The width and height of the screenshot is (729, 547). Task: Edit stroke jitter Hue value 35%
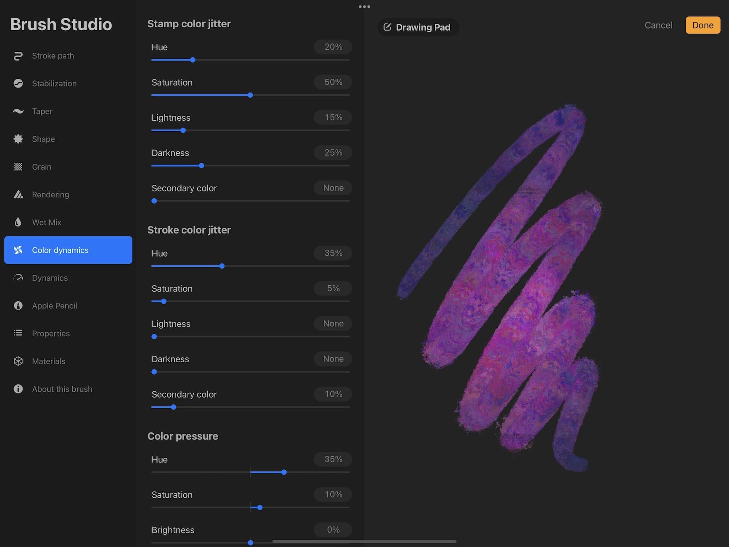pyautogui.click(x=333, y=253)
